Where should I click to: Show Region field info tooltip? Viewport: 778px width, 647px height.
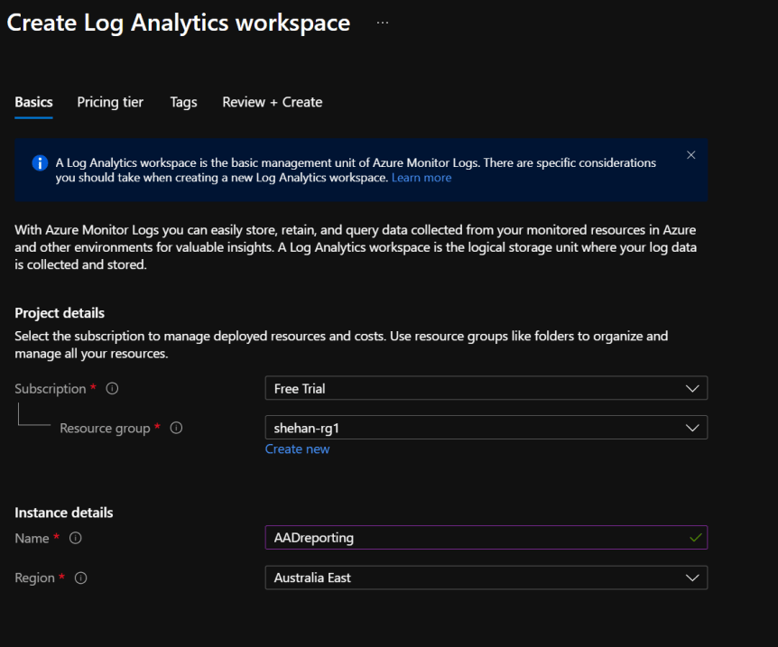click(81, 578)
